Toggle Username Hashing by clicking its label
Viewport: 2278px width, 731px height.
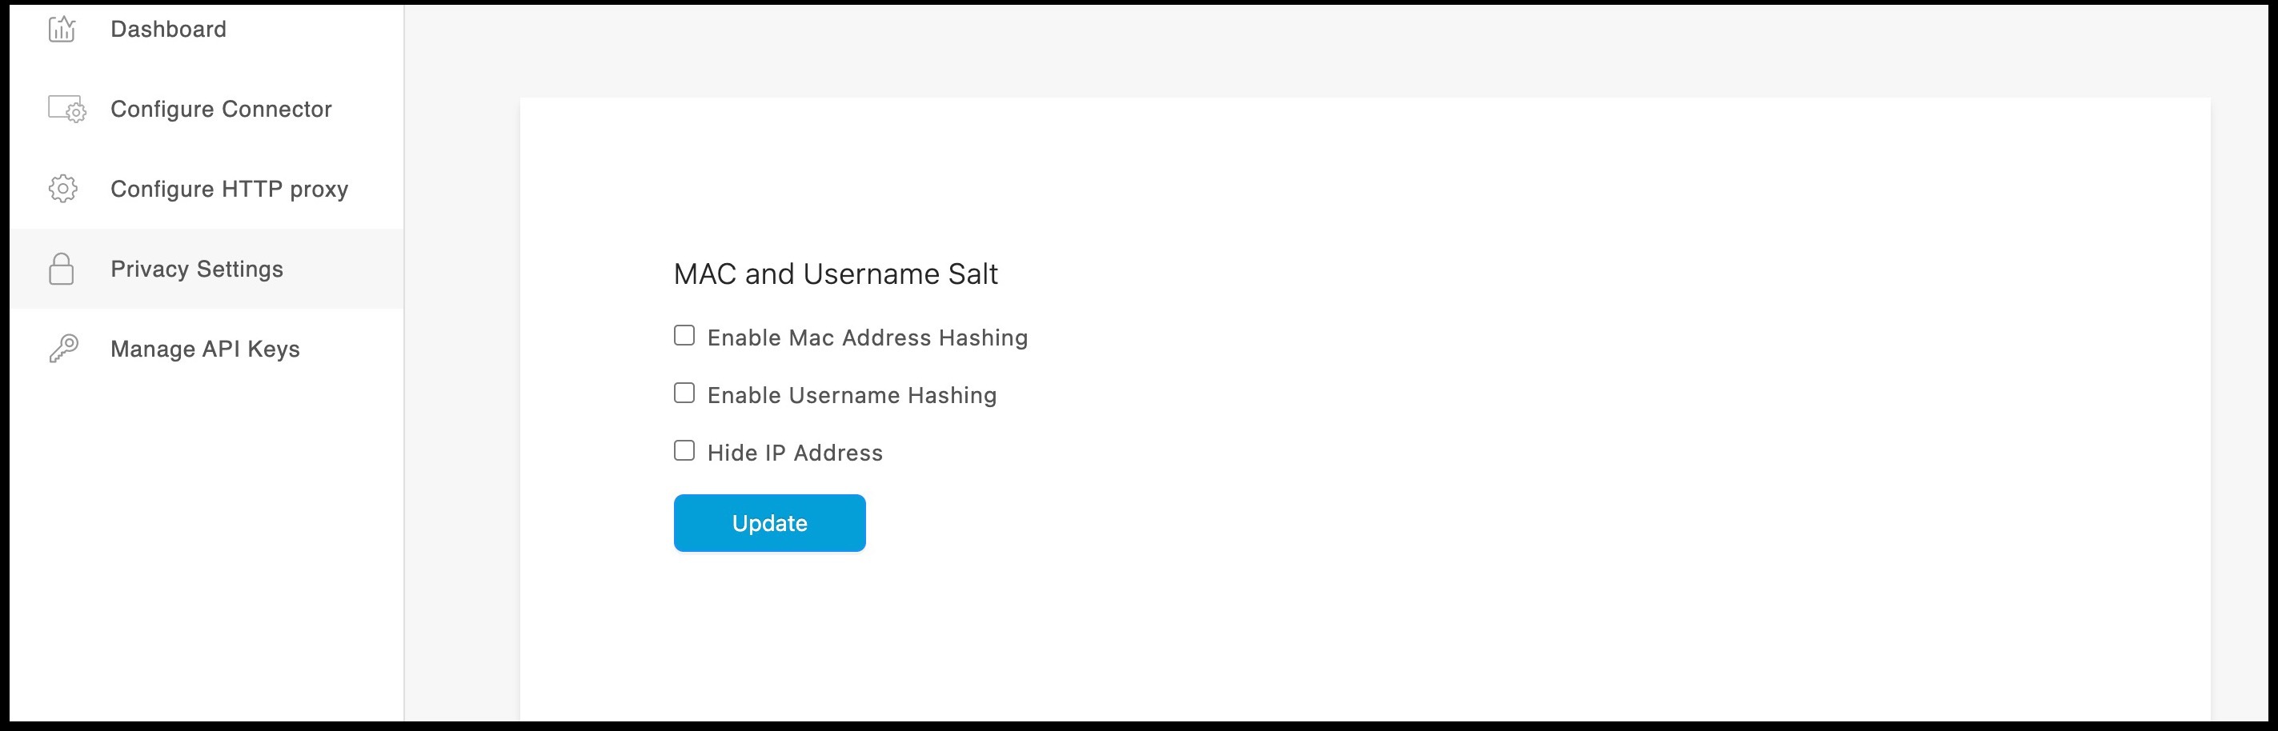coord(851,394)
